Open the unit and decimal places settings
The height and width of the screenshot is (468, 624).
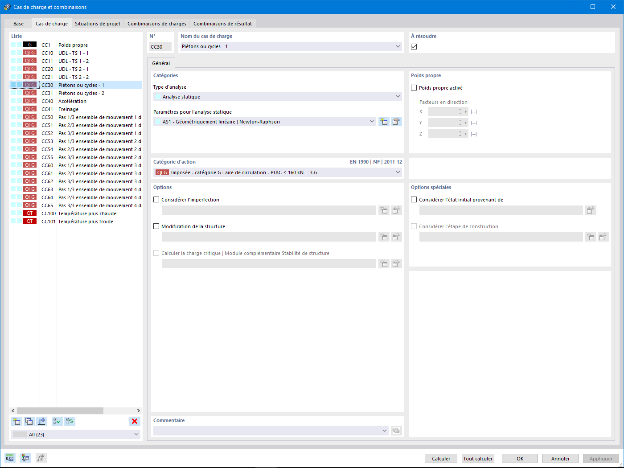click(x=9, y=458)
